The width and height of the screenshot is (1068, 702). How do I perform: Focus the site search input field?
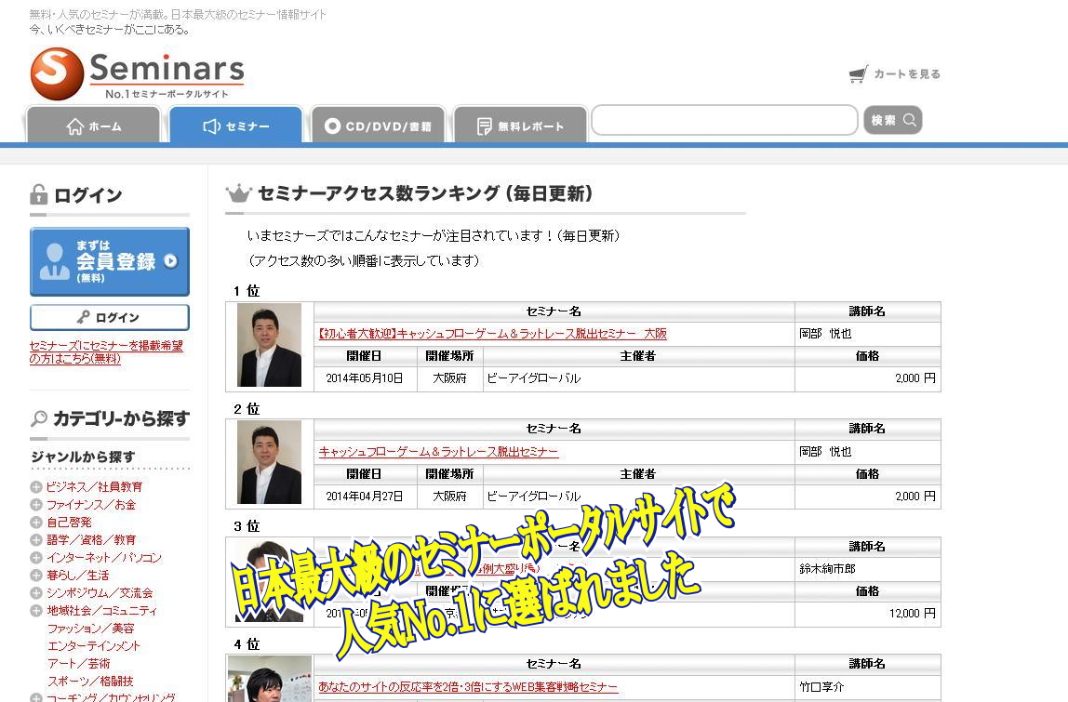725,121
